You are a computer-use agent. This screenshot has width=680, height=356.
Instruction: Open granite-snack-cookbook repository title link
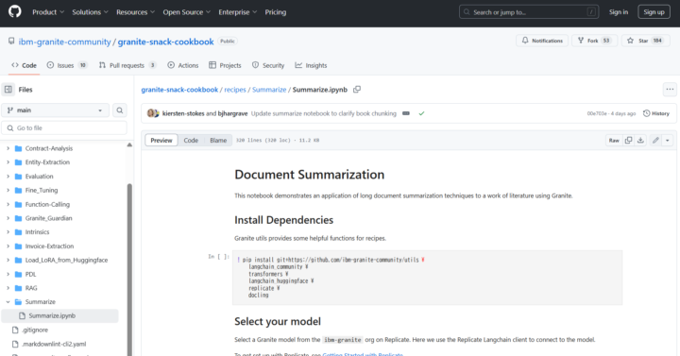(x=165, y=42)
